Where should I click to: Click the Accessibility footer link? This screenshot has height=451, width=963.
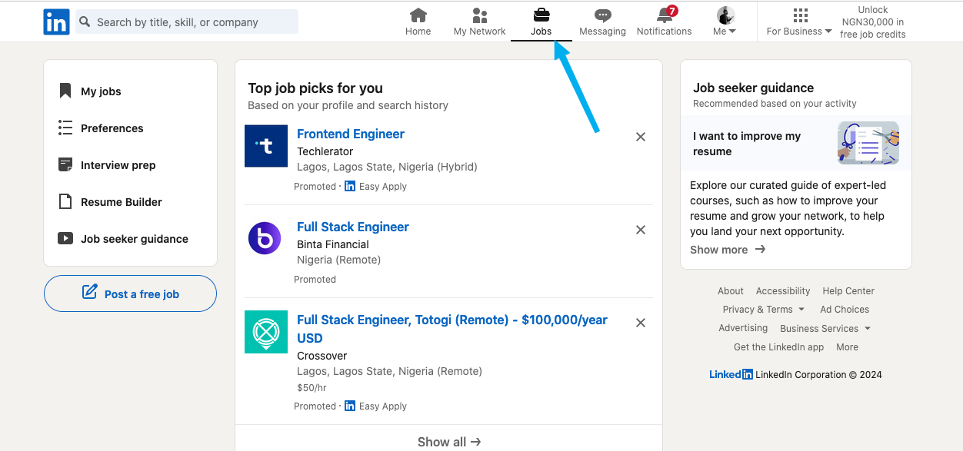pos(783,291)
